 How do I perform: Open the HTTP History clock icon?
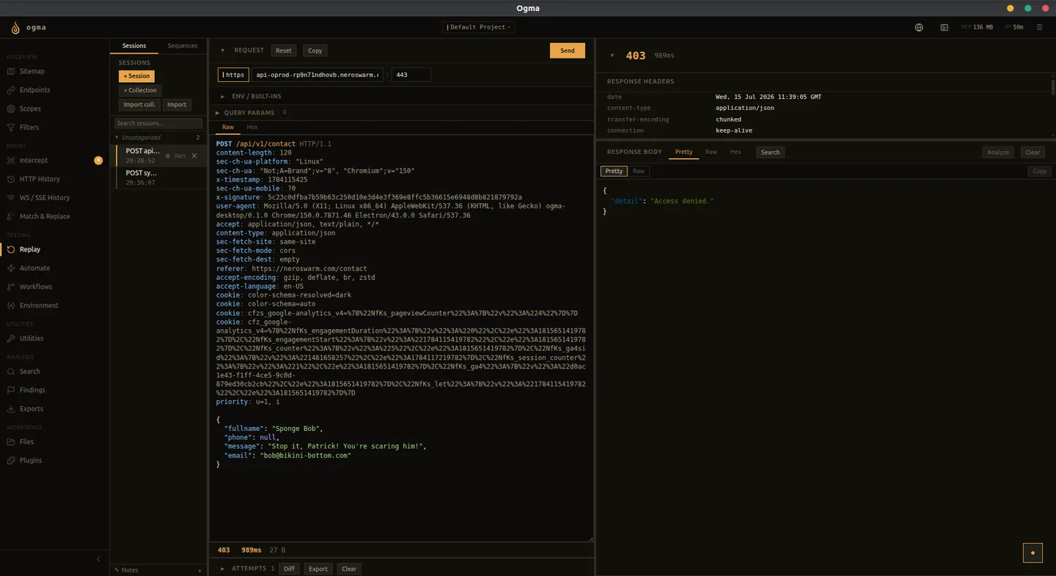tap(11, 179)
